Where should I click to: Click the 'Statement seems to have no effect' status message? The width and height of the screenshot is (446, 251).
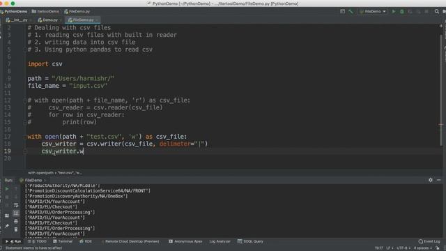[33, 248]
